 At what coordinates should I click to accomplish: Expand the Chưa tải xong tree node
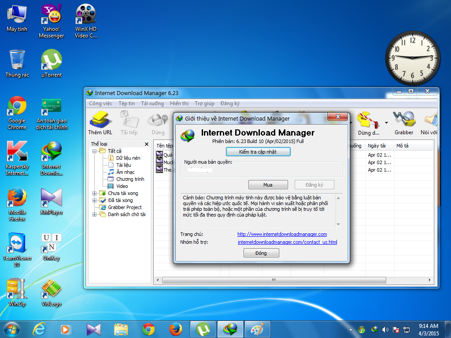click(x=94, y=193)
